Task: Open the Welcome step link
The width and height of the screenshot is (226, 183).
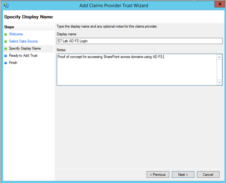Action: click(16, 34)
